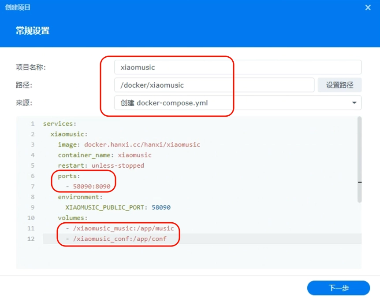Click the image docker.hanxi.cc line
Image resolution: width=380 pixels, height=298 pixels.
[129, 144]
